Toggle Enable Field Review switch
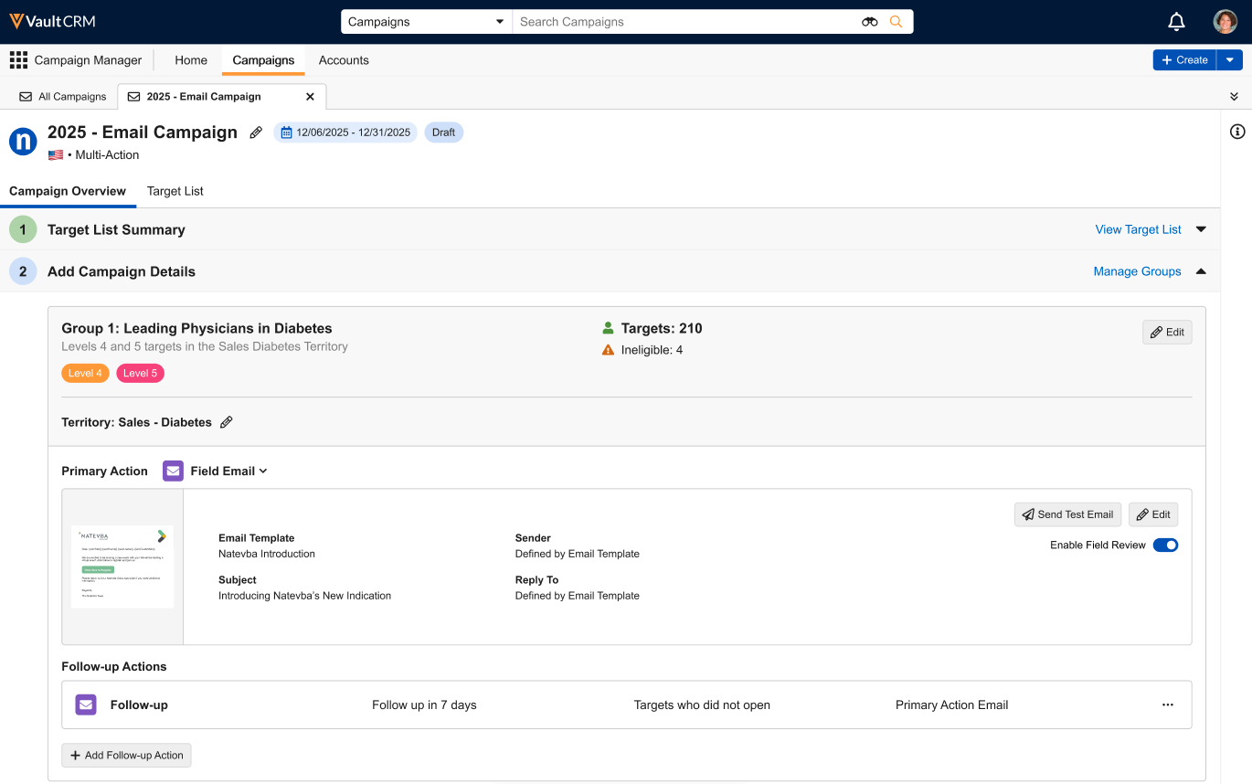The height and width of the screenshot is (784, 1252). point(1165,546)
